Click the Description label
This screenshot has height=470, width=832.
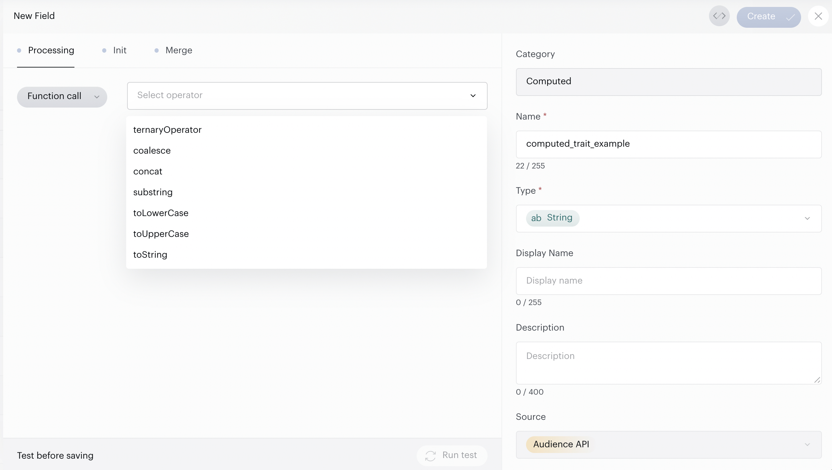click(540, 327)
